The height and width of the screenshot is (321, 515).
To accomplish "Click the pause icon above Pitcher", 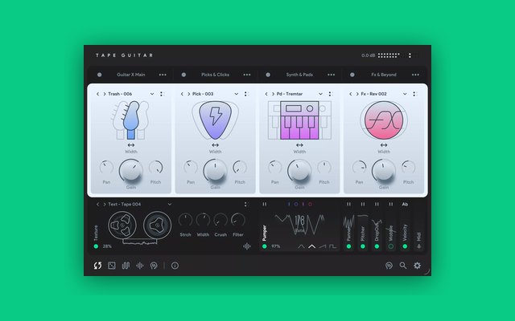I will pyautogui.click(x=363, y=204).
